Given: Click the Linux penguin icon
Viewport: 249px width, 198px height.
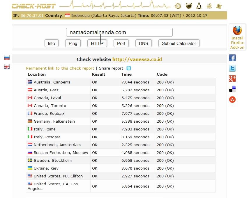Looking at the screenshot, I should pyautogui.click(x=199, y=6).
